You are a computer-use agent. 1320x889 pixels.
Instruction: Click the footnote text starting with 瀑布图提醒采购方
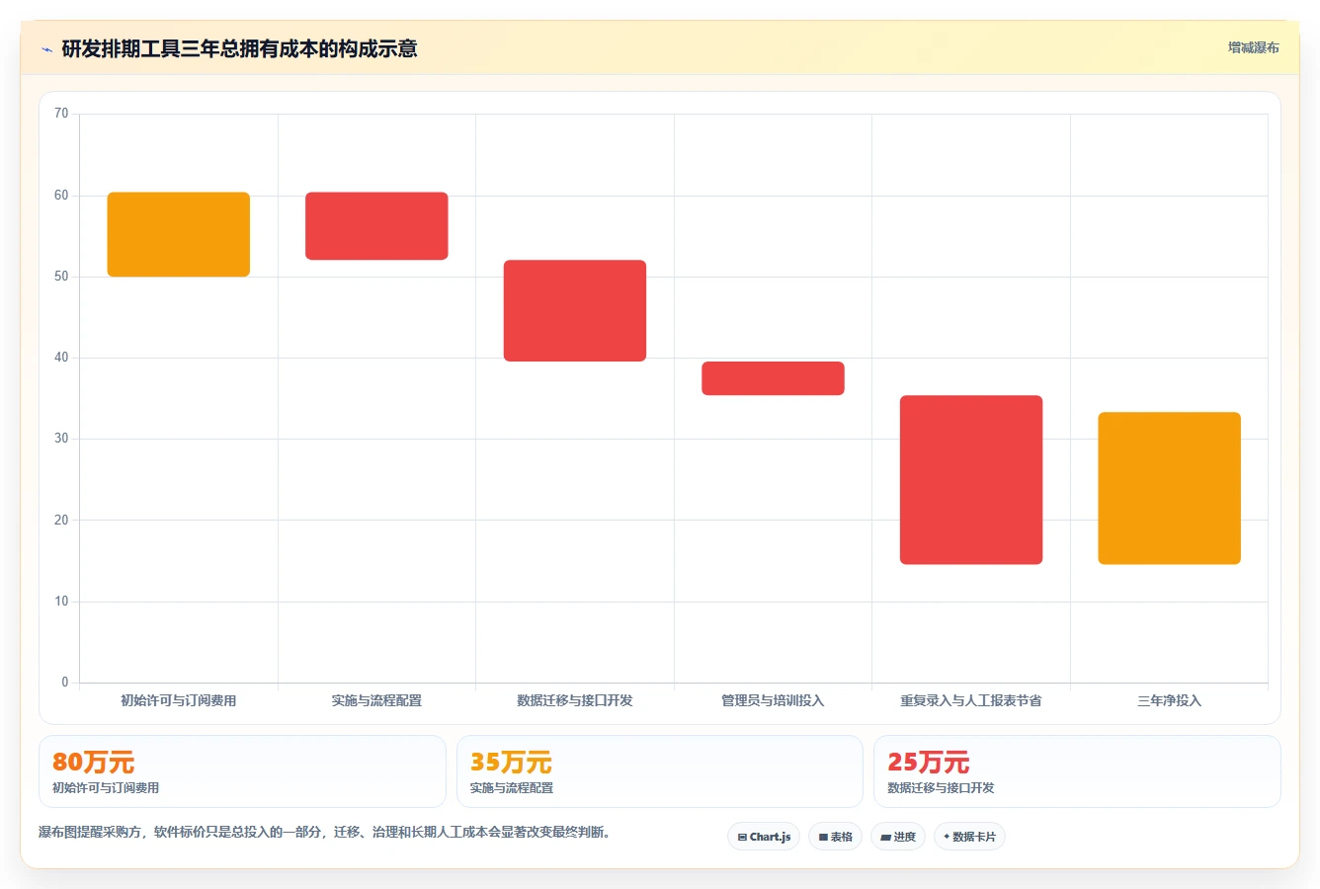click(324, 832)
